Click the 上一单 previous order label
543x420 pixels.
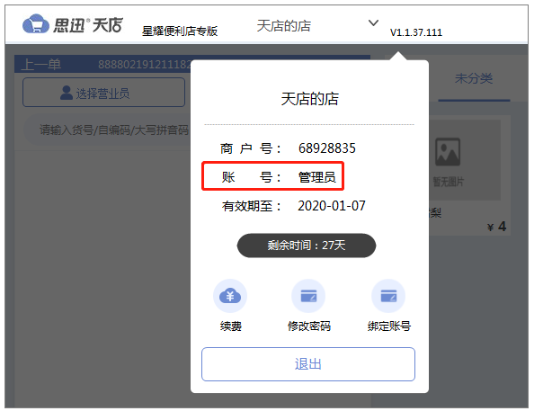[40, 65]
